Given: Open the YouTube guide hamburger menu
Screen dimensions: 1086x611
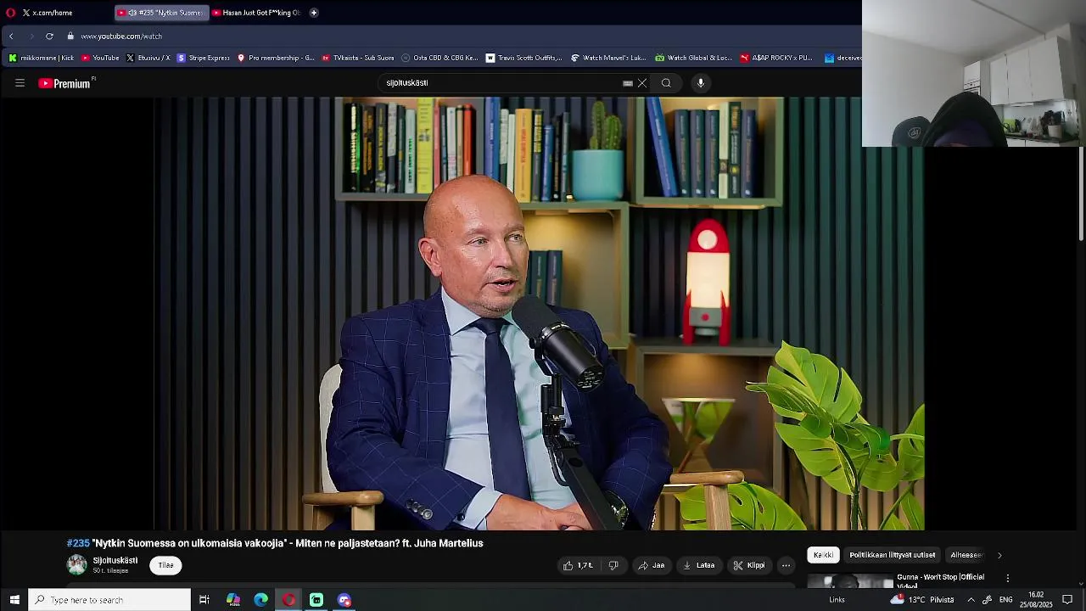Looking at the screenshot, I should 20,83.
